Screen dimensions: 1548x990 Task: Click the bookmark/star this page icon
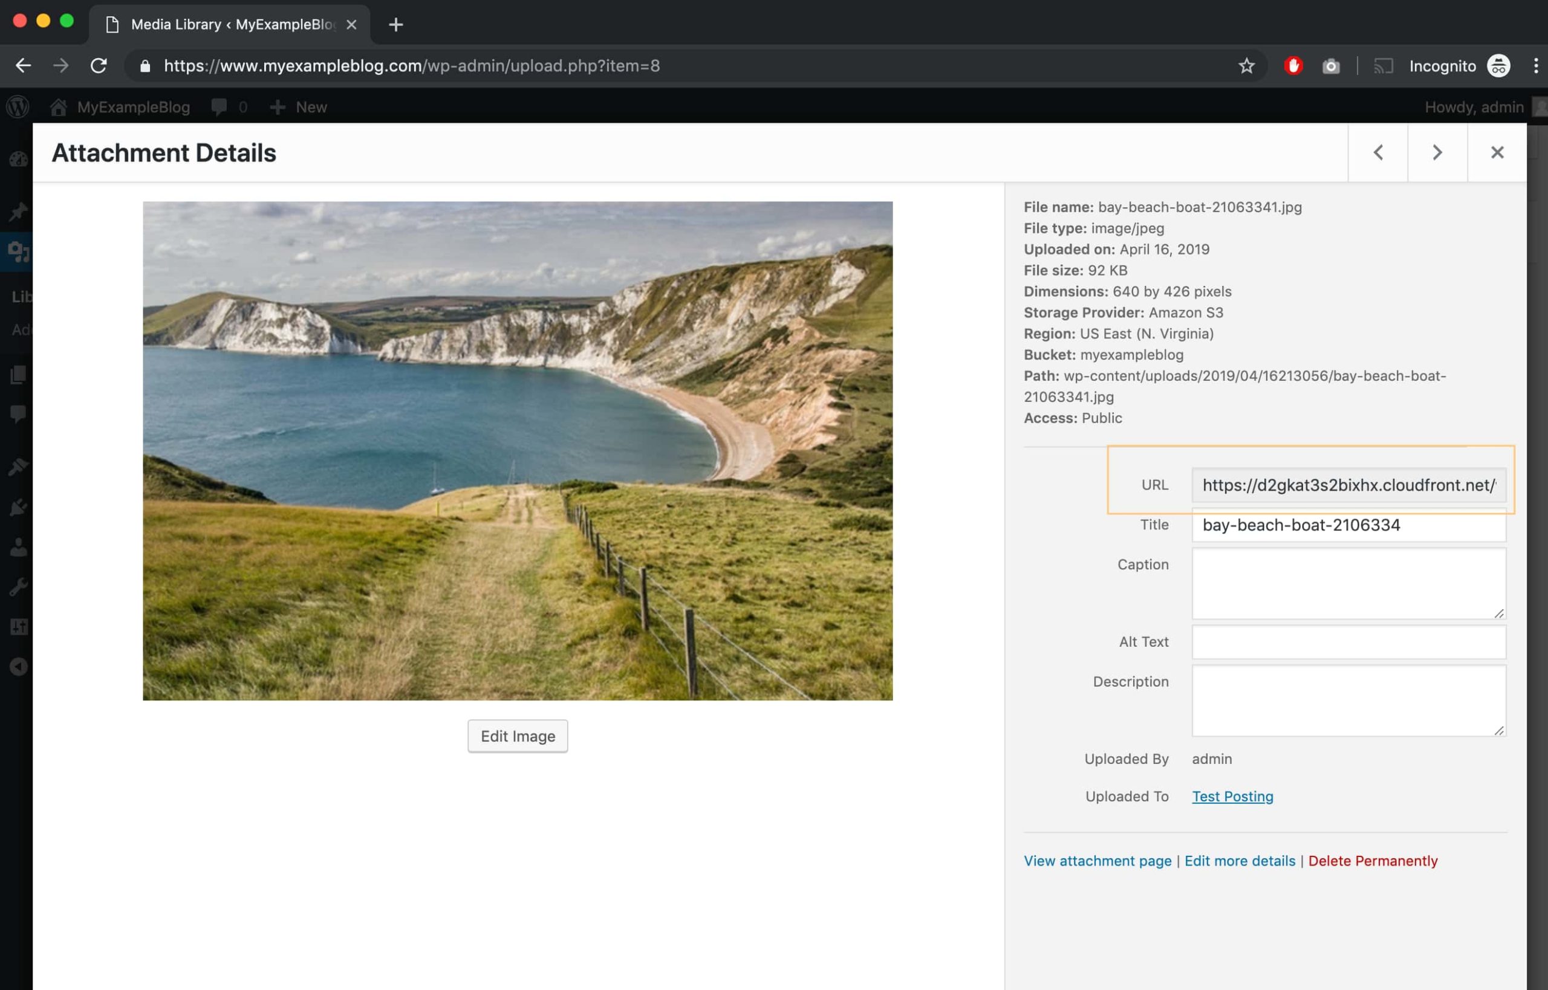pyautogui.click(x=1246, y=65)
